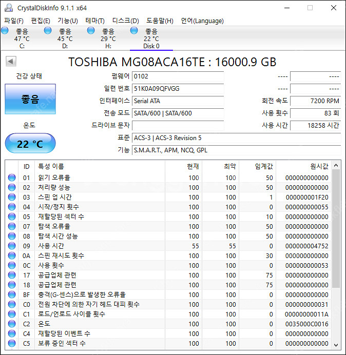The height and width of the screenshot is (355, 346).
Task: Click the status icon for attribute 01
Action: click(12, 177)
